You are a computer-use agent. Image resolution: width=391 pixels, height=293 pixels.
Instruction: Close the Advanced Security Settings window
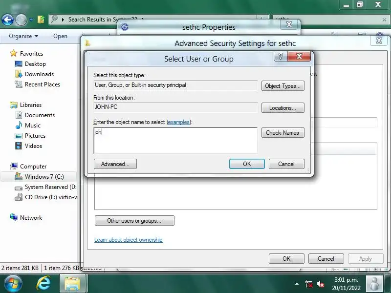[379, 41]
